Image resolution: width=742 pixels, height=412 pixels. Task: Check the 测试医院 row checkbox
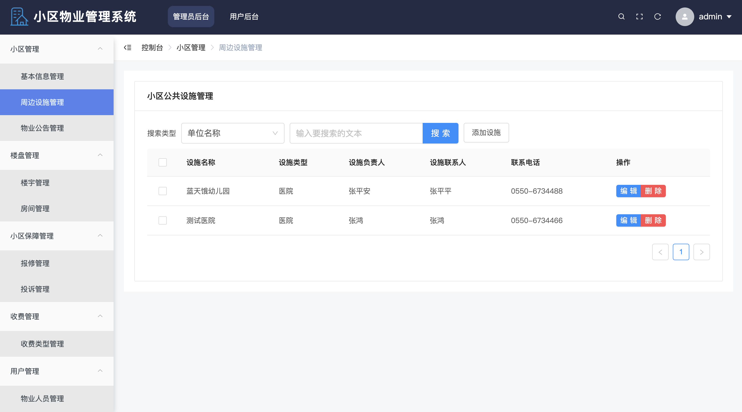(163, 220)
